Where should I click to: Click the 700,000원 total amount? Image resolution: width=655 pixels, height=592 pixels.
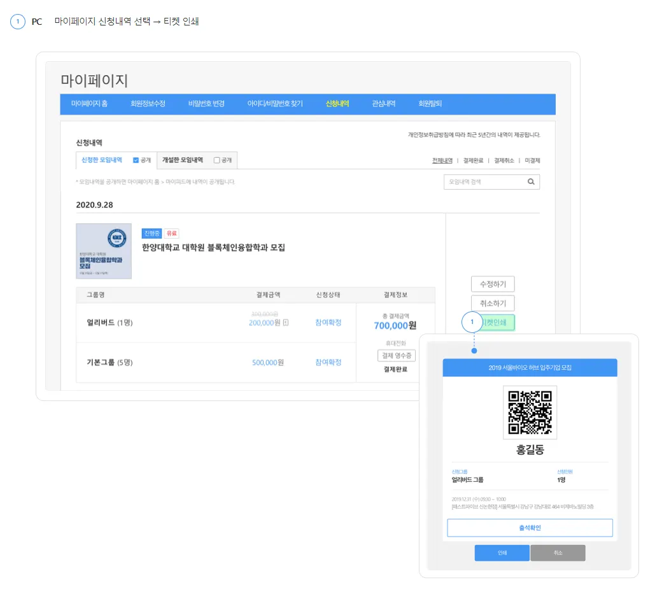tap(395, 325)
